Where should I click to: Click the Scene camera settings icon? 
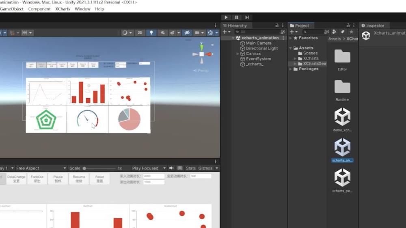[197, 32]
